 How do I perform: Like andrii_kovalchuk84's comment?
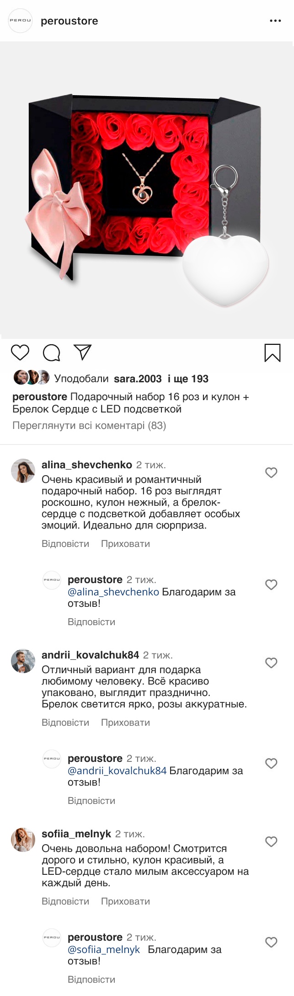(x=271, y=663)
